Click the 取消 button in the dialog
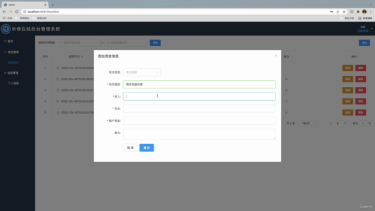Image resolution: width=375 pixels, height=211 pixels. [x=130, y=148]
